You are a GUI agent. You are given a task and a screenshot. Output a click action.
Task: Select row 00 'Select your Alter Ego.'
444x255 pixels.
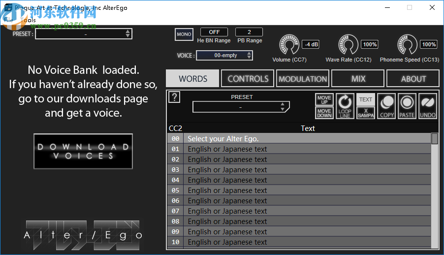(x=299, y=138)
